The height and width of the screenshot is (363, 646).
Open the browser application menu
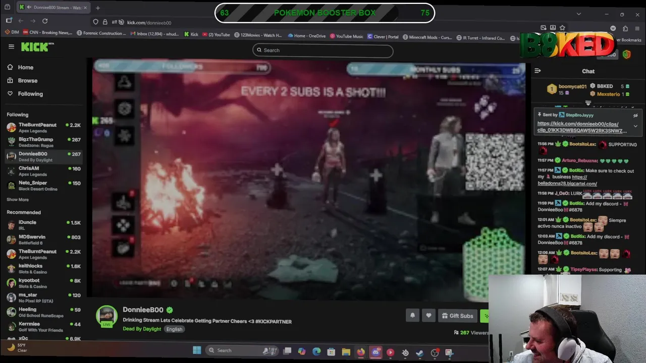pyautogui.click(x=638, y=29)
